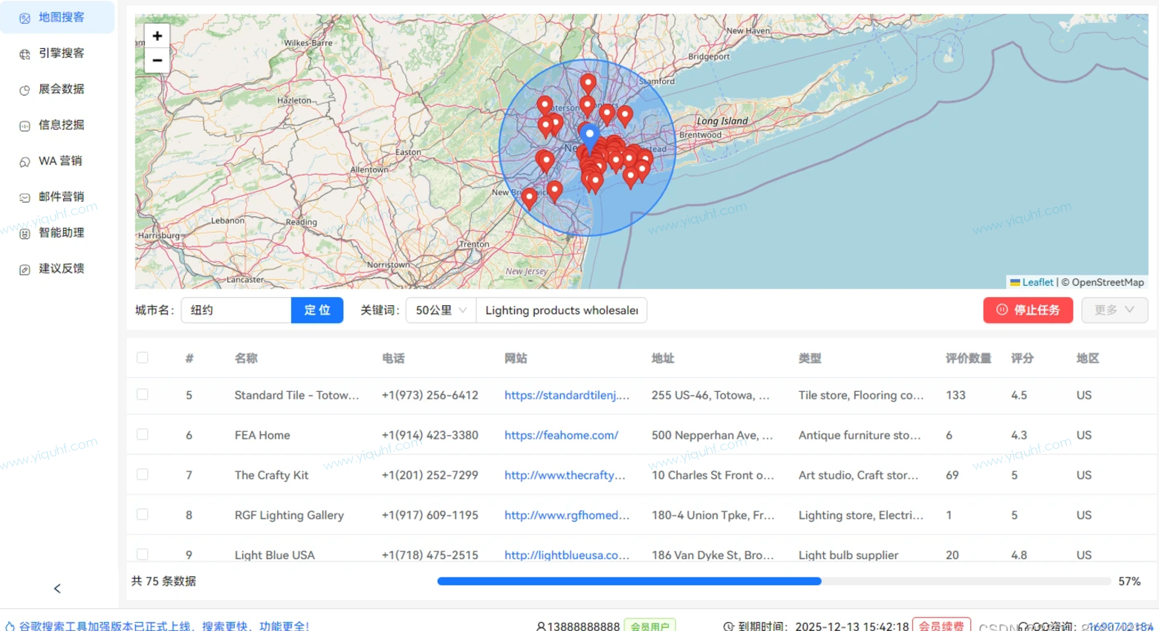Screen dimensions: 1159x631
Task: Click the 展会数据 chart icon
Action: [25, 90]
